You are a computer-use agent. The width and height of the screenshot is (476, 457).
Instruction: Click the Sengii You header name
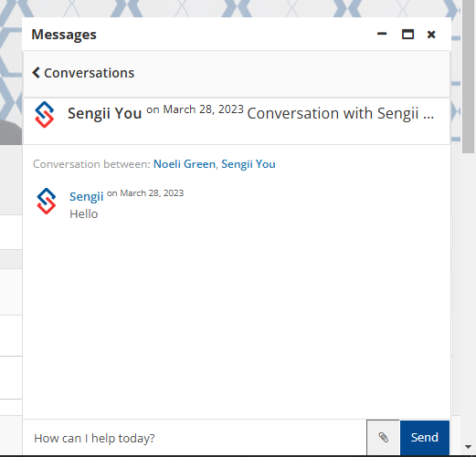[104, 113]
